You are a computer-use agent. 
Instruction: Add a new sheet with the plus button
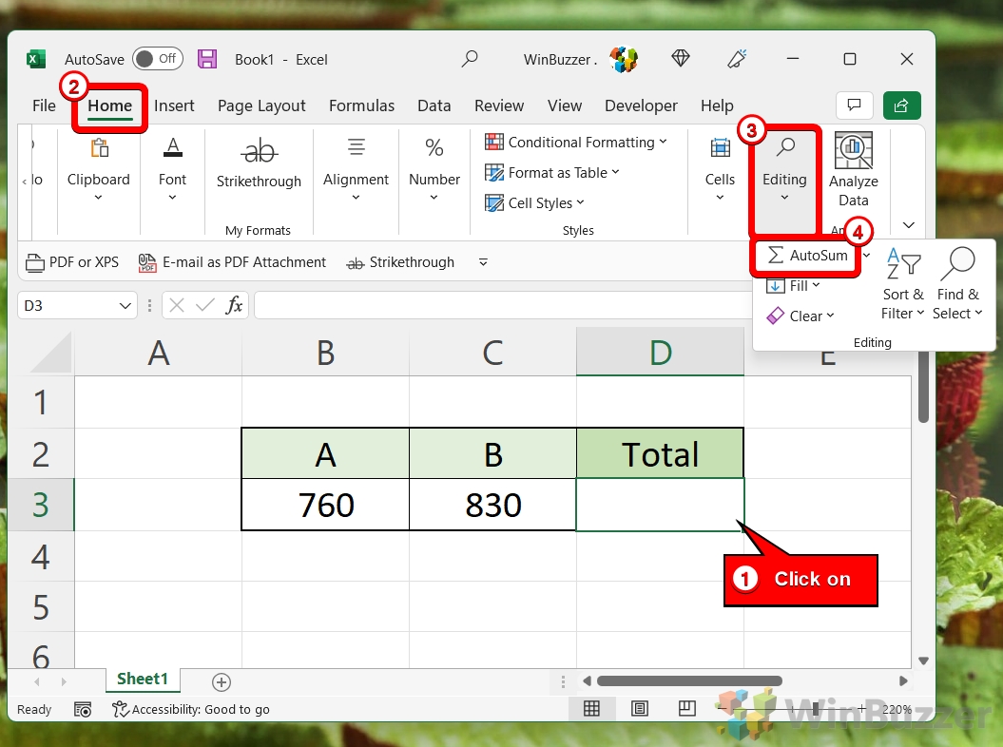pos(222,682)
